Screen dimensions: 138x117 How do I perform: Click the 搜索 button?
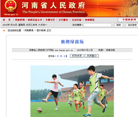tap(119, 25)
